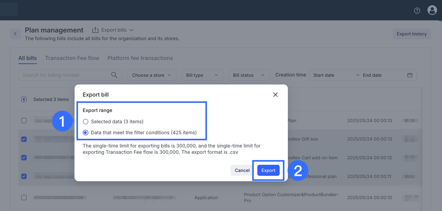Go back using the left chevron icon
The width and height of the screenshot is (442, 211).
15,34
